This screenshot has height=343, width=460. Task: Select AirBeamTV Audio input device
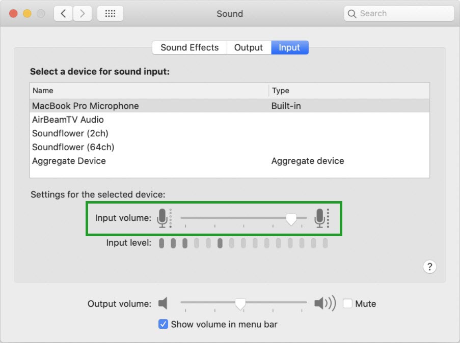tap(229, 120)
